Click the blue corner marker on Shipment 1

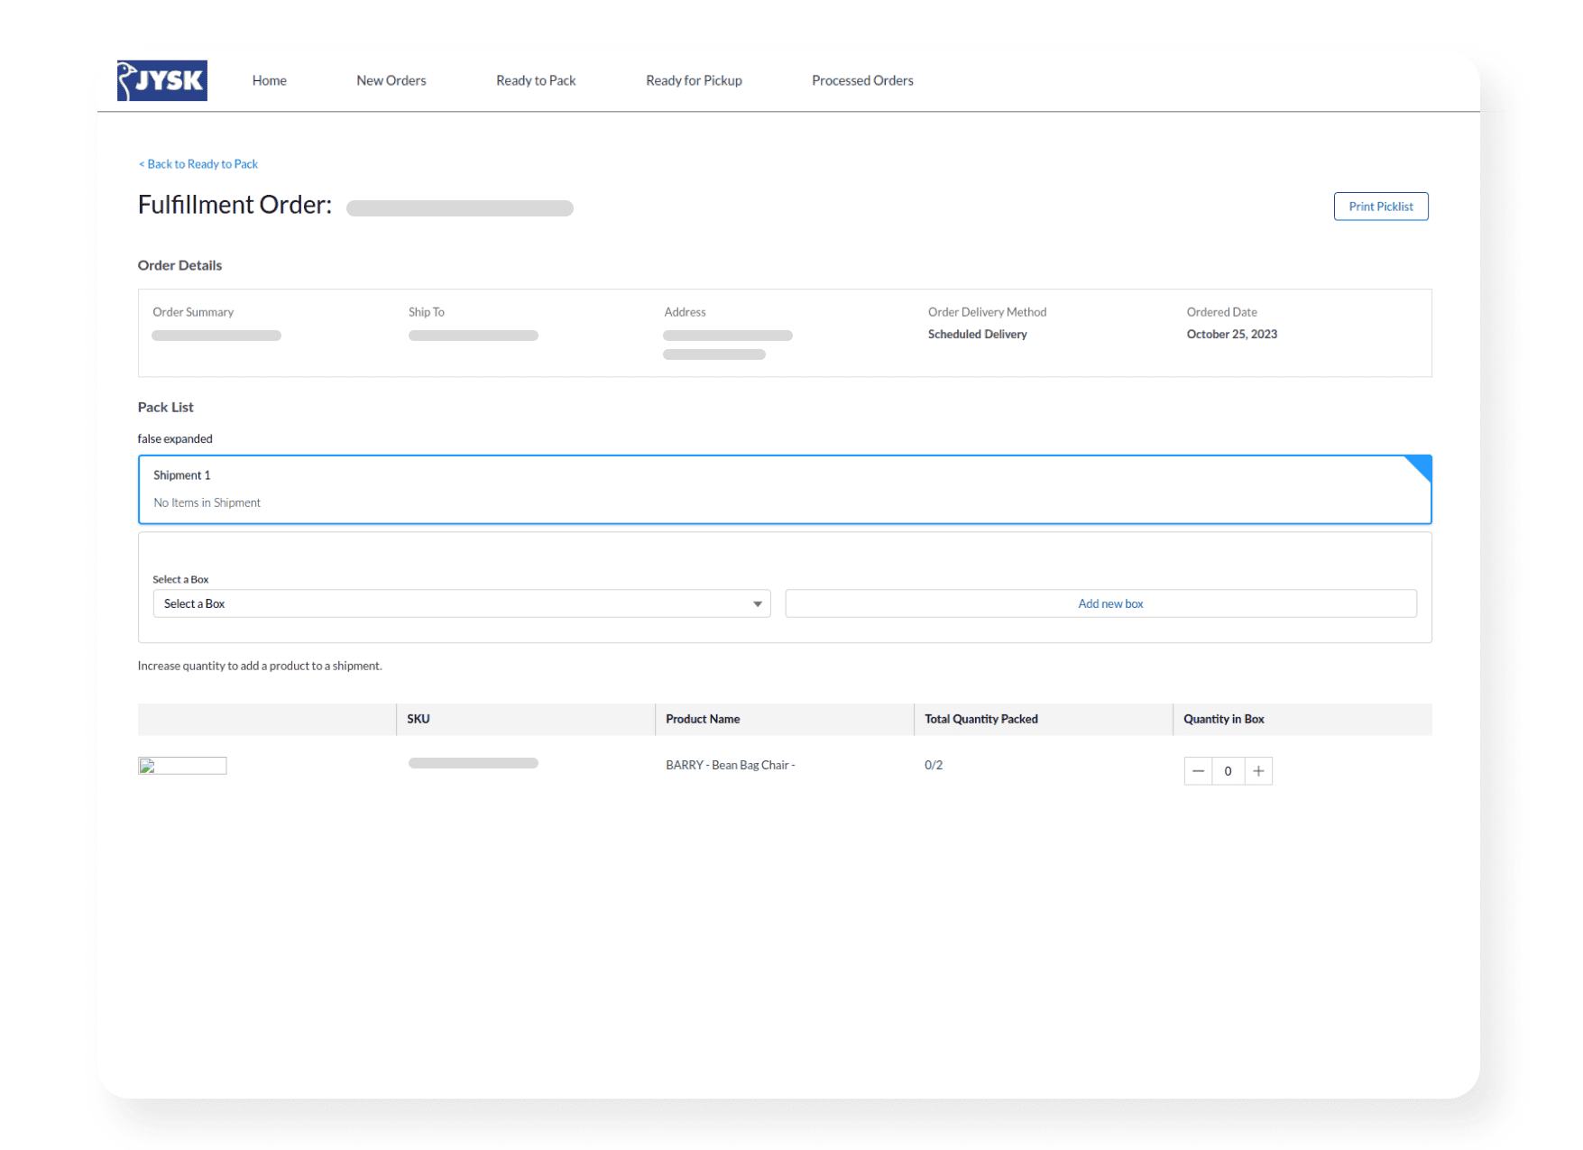pos(1420,466)
